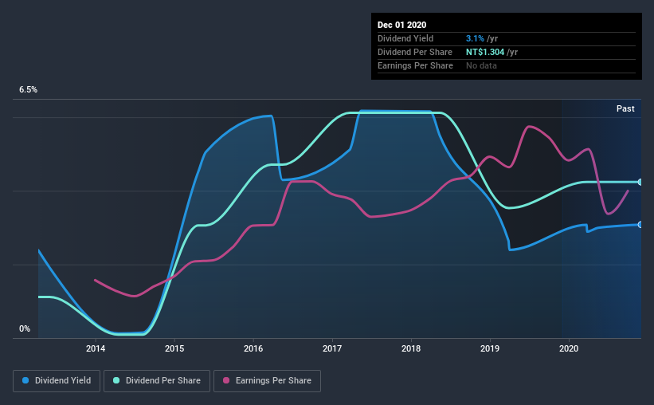Viewport: 654px width, 405px height.
Task: Click the 2020 x-axis label
Action: tap(569, 348)
